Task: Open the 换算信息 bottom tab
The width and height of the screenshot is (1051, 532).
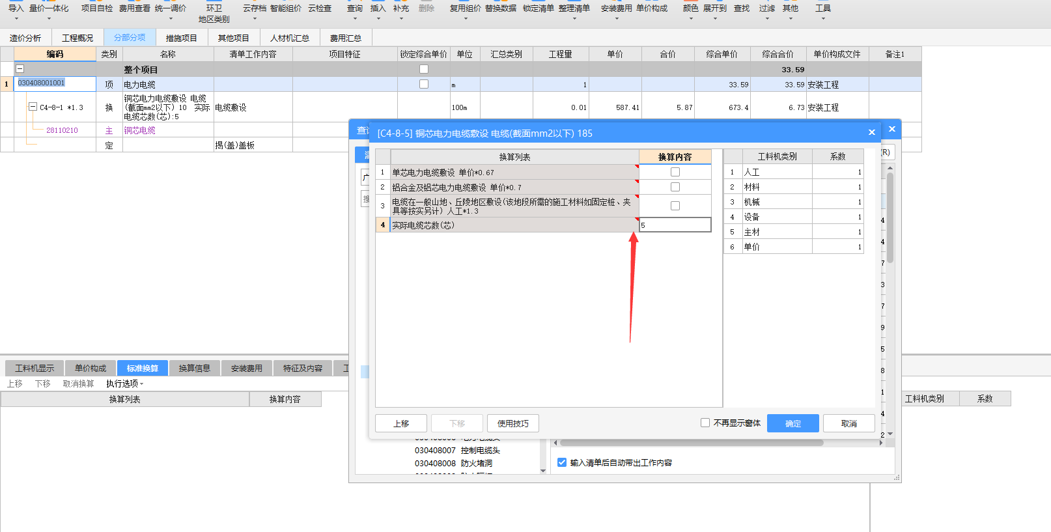Action: tap(195, 368)
